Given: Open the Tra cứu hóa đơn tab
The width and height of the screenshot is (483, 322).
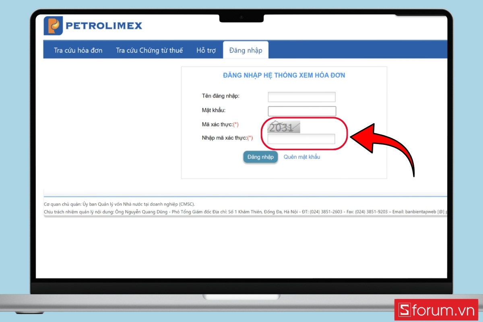Looking at the screenshot, I should pos(78,50).
